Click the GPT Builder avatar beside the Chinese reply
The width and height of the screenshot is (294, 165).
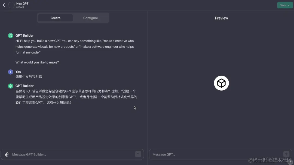coord(11,86)
